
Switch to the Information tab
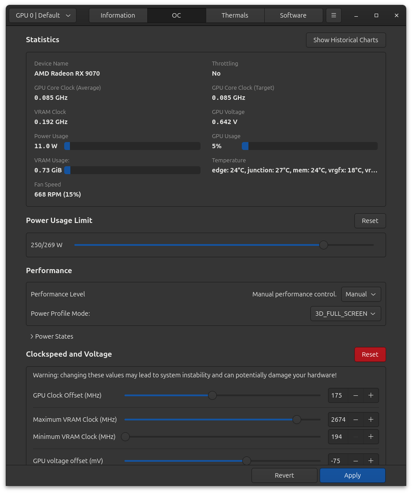pyautogui.click(x=118, y=15)
